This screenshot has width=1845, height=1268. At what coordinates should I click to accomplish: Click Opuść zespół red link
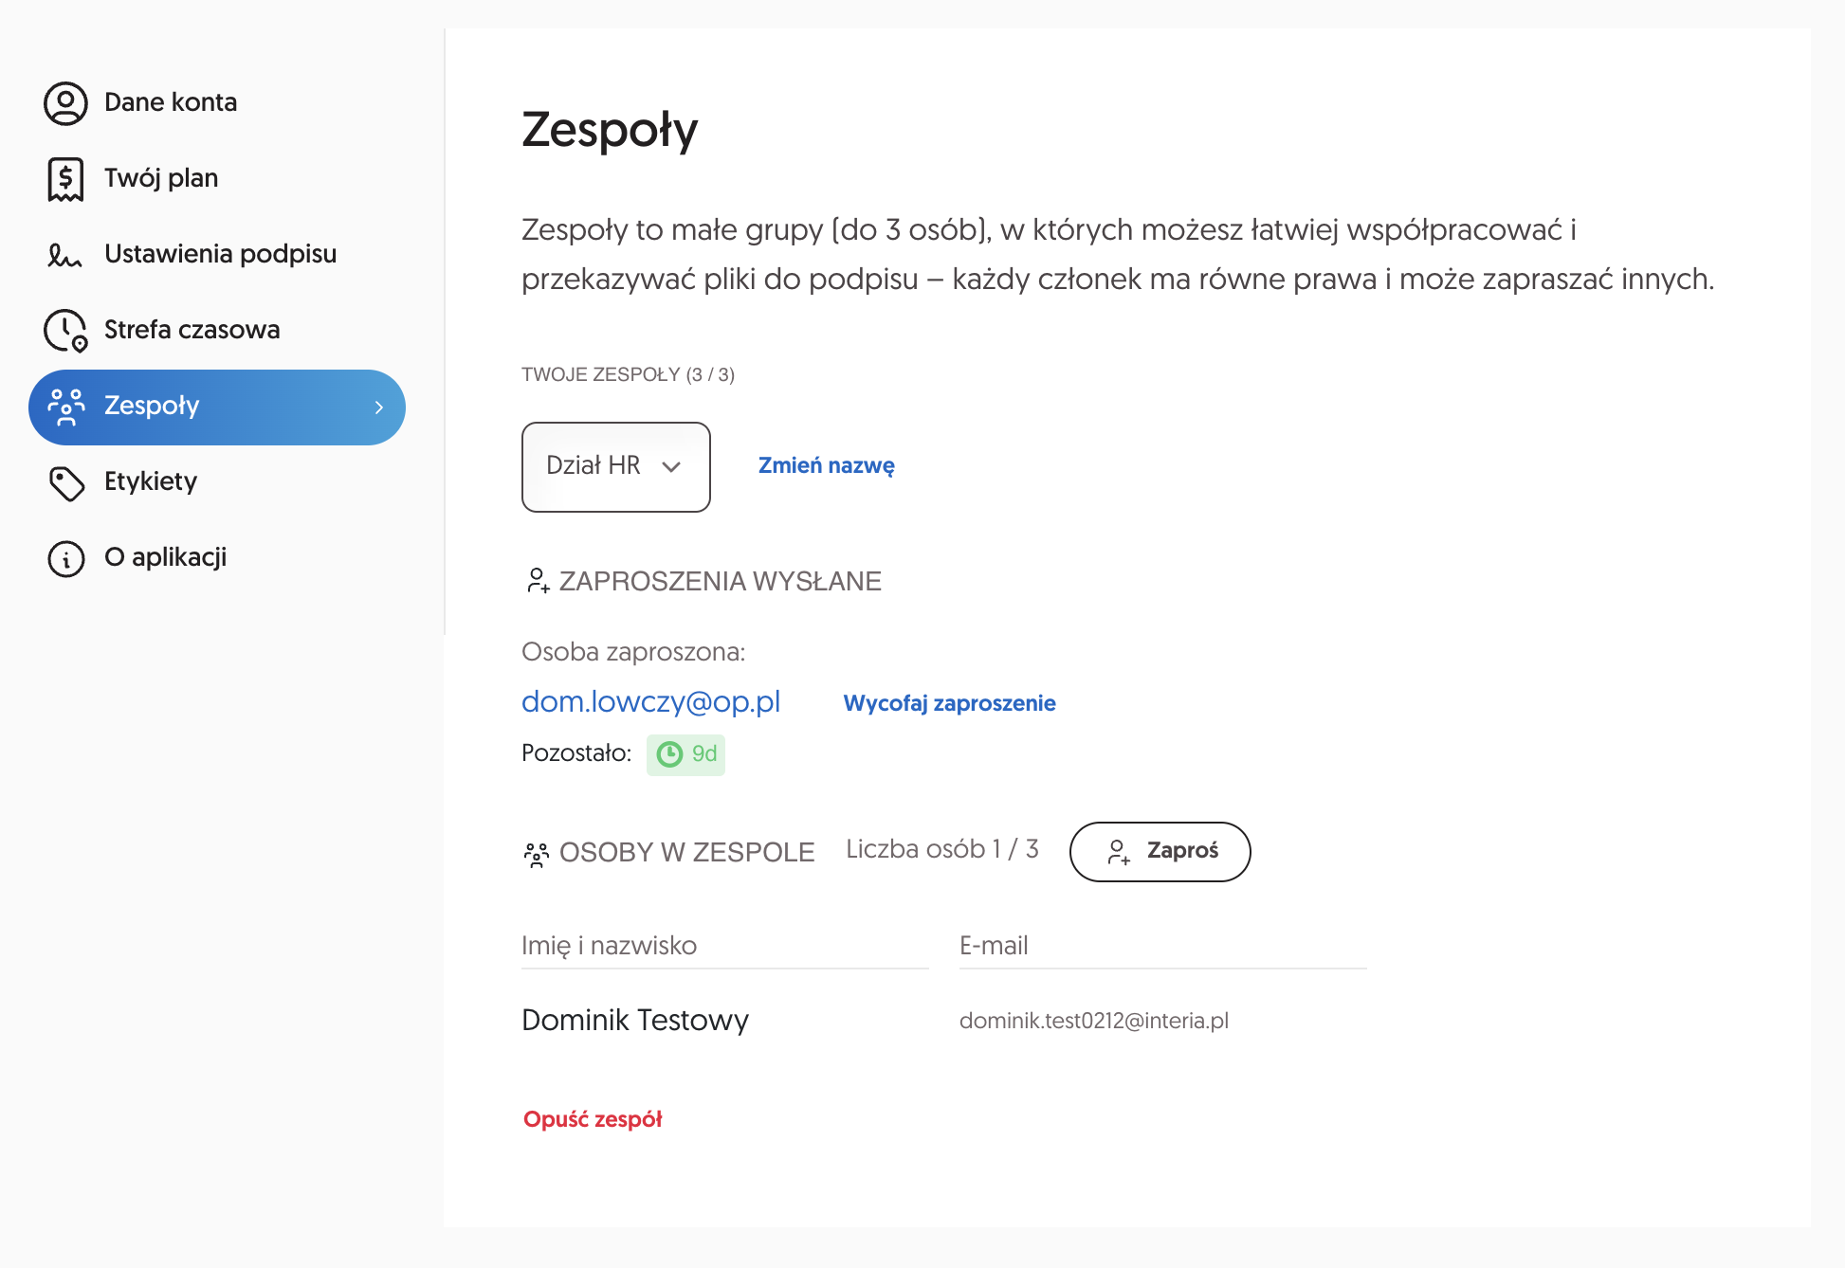594,1119
